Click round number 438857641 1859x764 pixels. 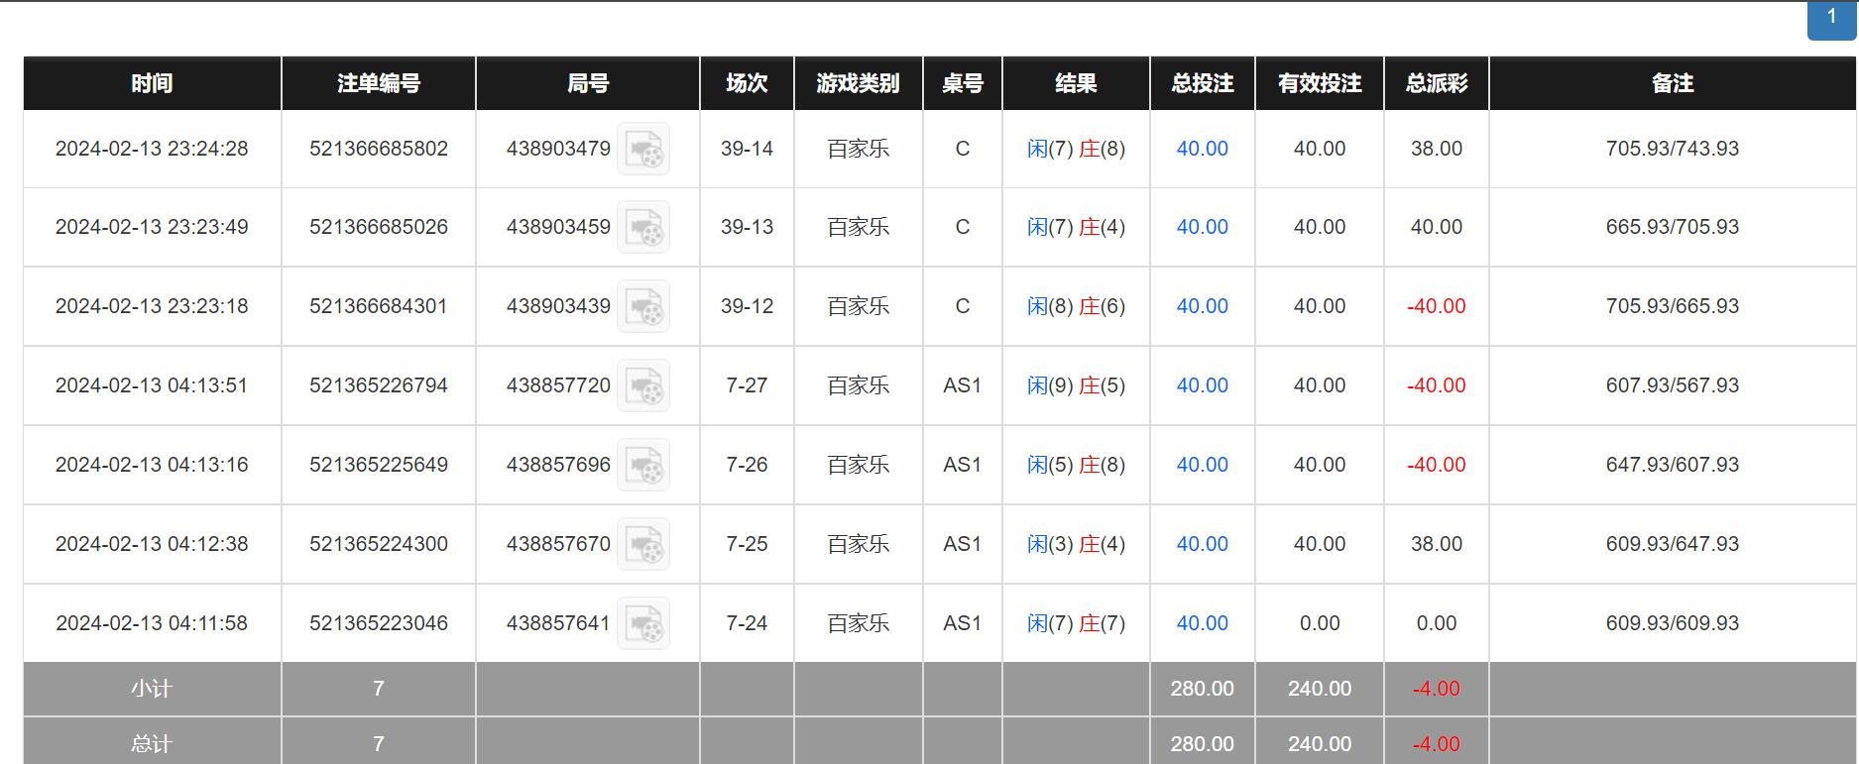pos(558,623)
